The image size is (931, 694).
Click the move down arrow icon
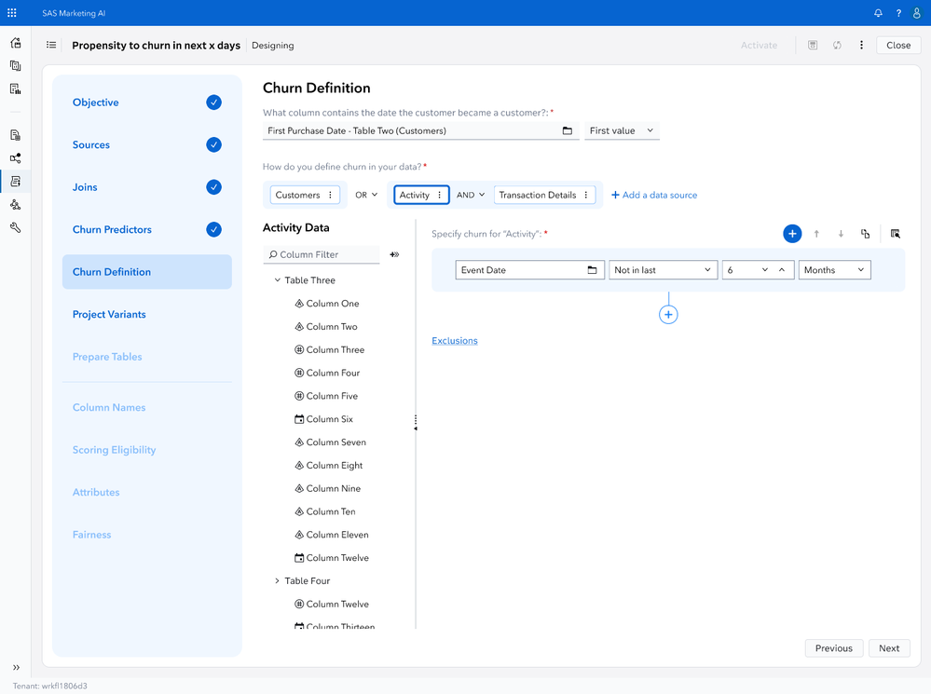(841, 234)
